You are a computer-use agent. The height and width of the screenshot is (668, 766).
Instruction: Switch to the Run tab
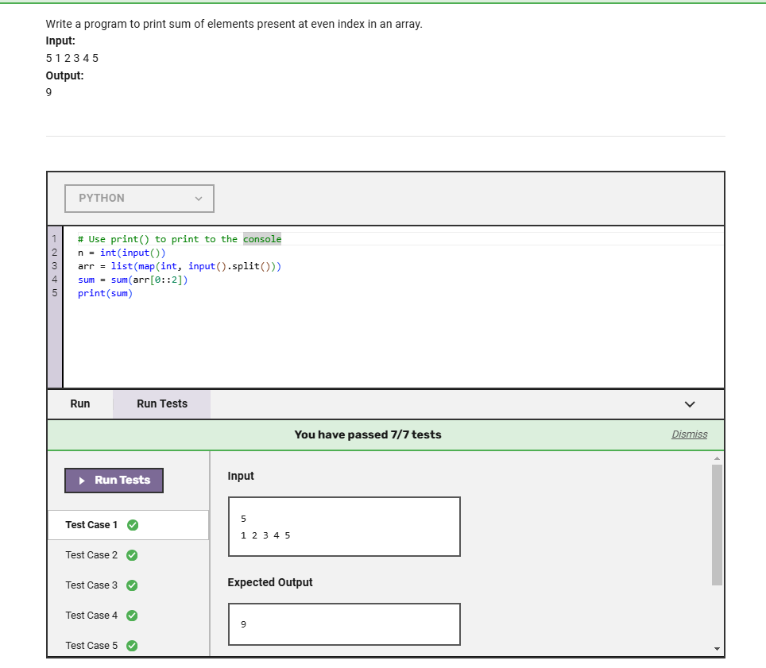click(79, 404)
